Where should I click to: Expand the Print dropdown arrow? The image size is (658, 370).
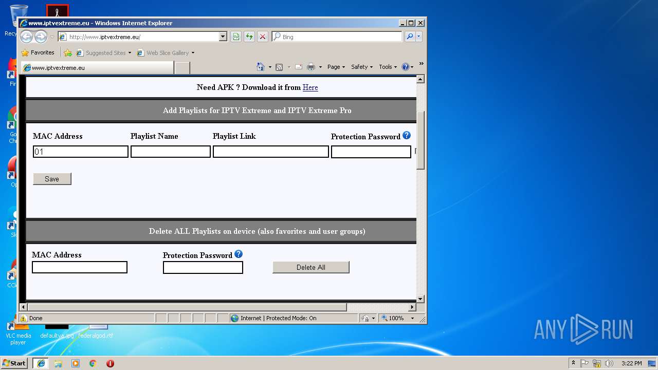coord(320,67)
